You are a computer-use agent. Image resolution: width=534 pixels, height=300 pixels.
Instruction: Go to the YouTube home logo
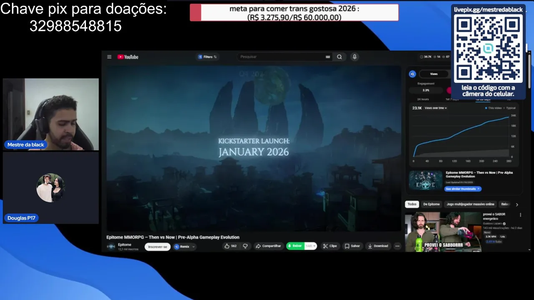[128, 57]
